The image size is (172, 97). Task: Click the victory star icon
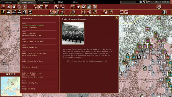(x=78, y=7)
